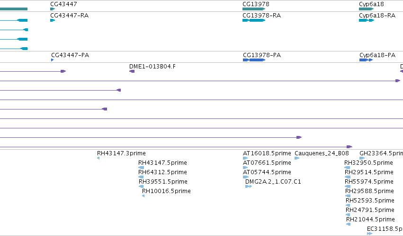Select the RH43147.3prime EST arrow

(98, 158)
